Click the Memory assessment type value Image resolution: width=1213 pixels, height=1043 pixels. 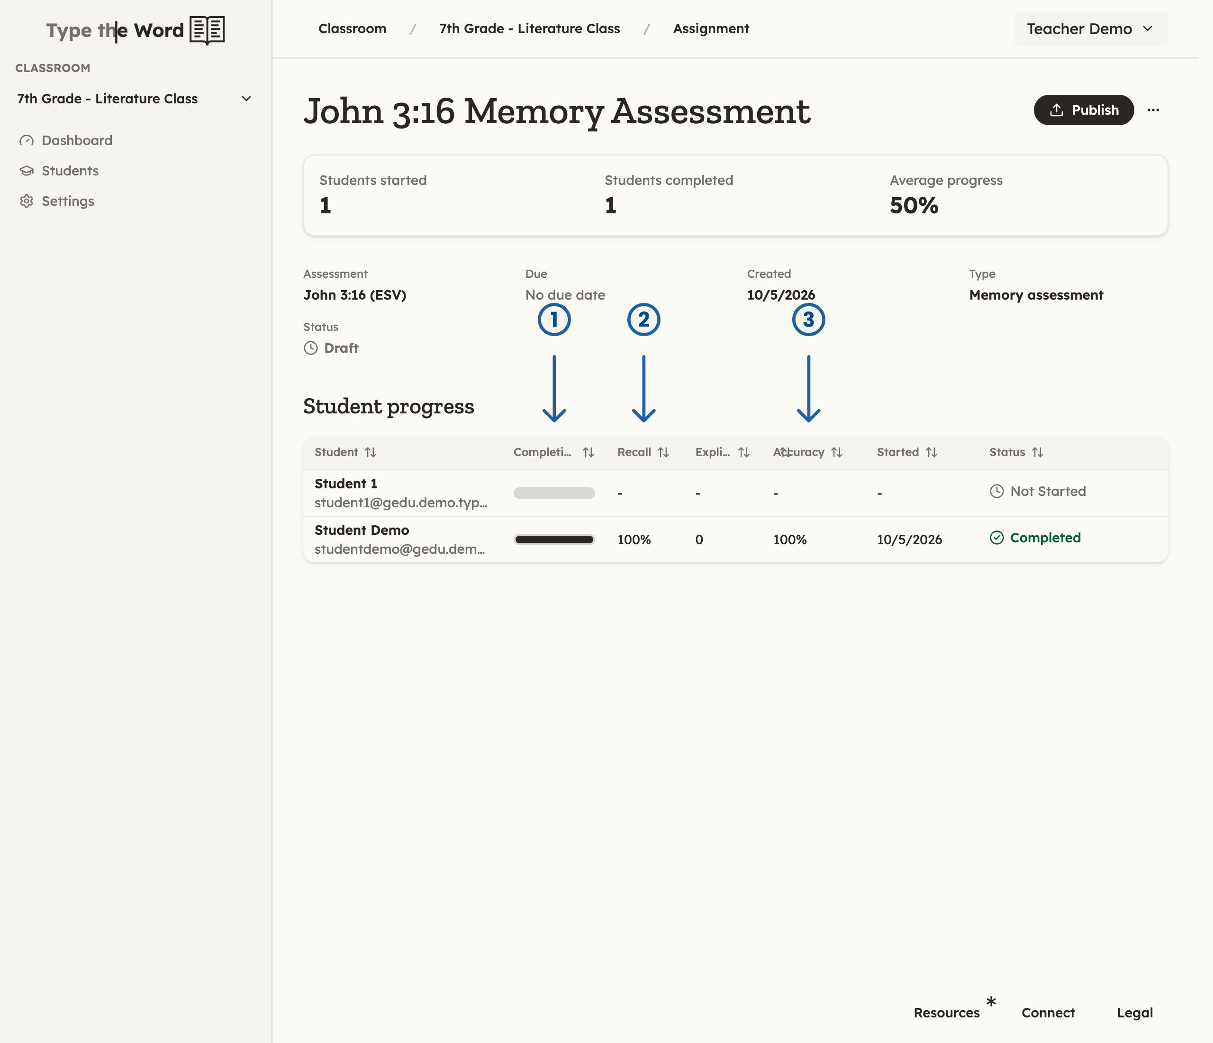[1036, 295]
